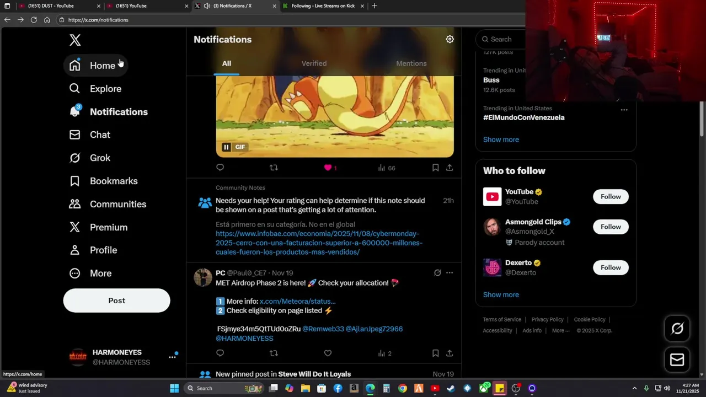Follow Asmongold Clips account
The image size is (706, 397).
click(611, 227)
